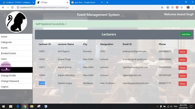The height and width of the screenshot is (109, 195).
Task: Open Booked Events in the sidebar
Action: tap(16, 53)
